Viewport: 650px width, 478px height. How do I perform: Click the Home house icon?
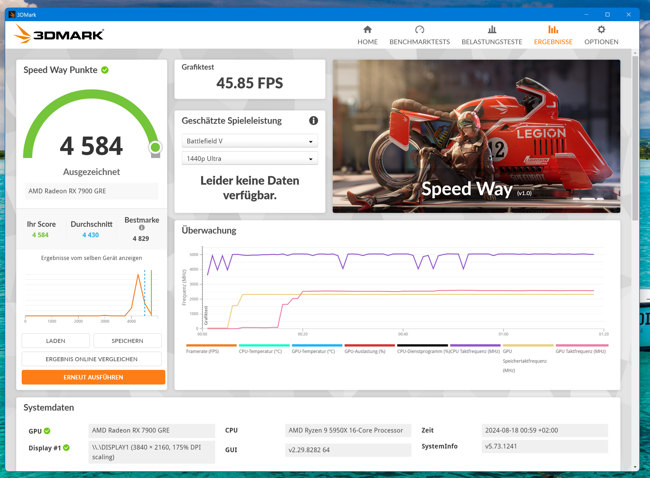point(367,30)
